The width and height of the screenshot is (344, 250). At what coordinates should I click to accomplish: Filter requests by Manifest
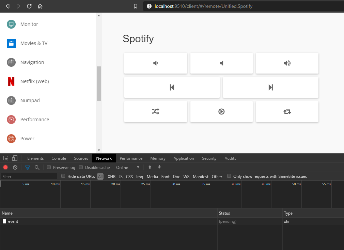click(x=201, y=176)
